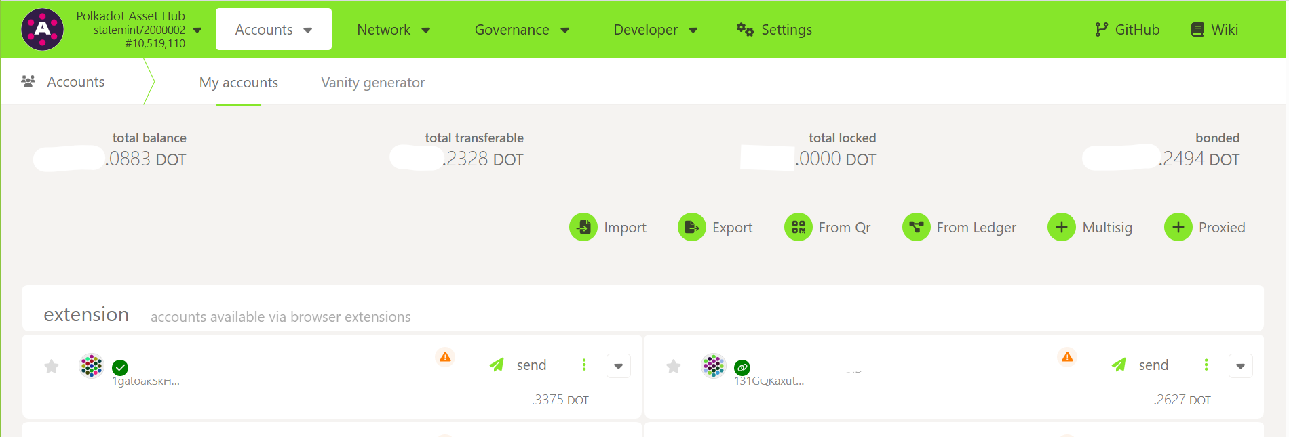
Task: Click the From Ledger icon
Action: (x=916, y=228)
